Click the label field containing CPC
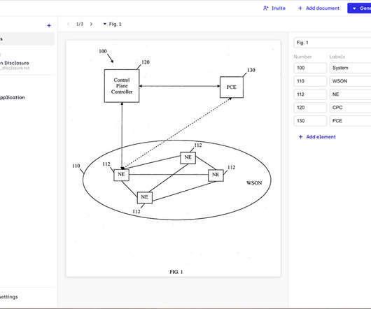Viewport: 371px width, 309px height. [350, 108]
